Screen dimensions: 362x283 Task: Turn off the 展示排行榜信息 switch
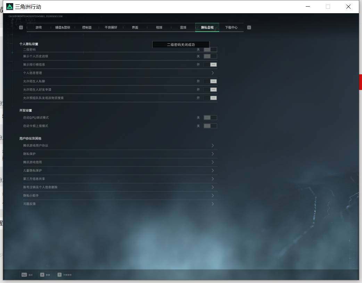pos(210,65)
